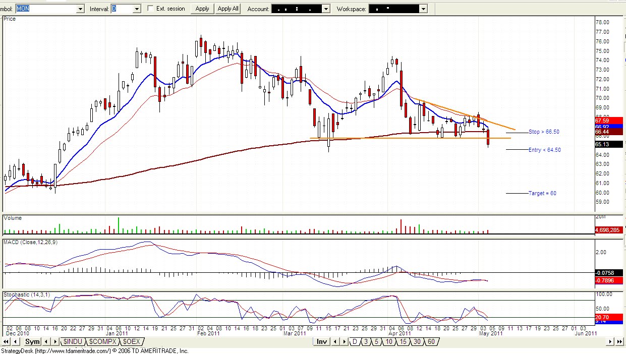626x354 pixels.
Task: Select the 10 minute interval tab
Action: (x=389, y=341)
